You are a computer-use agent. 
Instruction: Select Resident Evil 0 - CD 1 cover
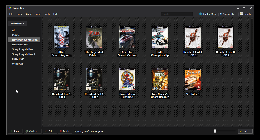point(193,37)
